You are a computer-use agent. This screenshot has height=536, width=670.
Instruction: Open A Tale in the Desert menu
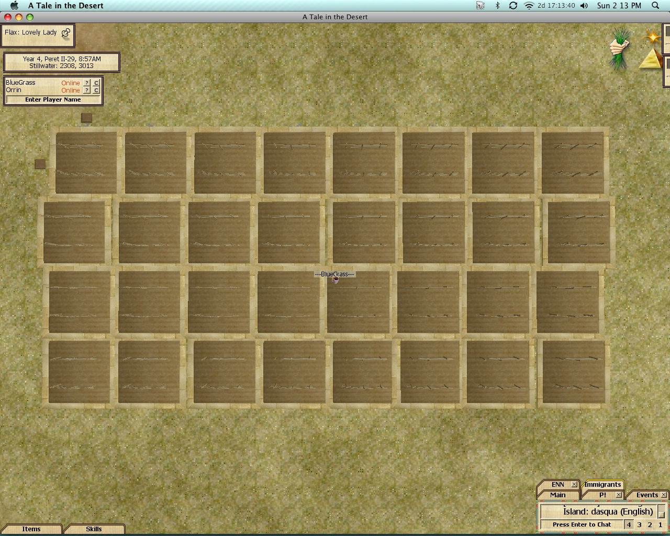point(65,5)
